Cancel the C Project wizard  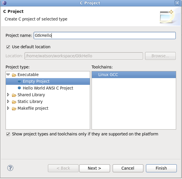[x=128, y=168]
